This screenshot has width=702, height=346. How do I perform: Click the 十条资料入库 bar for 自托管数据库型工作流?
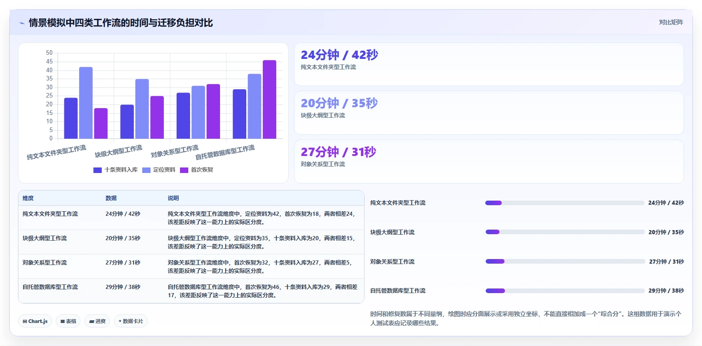pyautogui.click(x=239, y=114)
